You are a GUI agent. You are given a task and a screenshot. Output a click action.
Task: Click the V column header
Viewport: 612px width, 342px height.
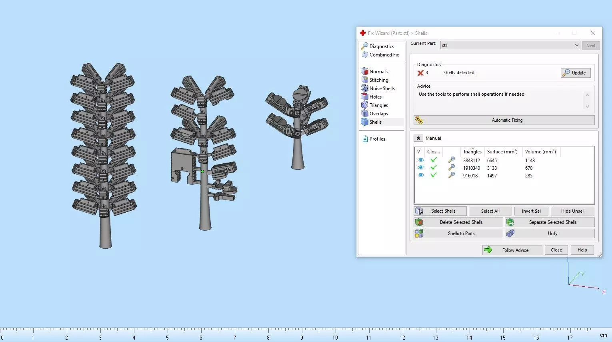tap(419, 152)
